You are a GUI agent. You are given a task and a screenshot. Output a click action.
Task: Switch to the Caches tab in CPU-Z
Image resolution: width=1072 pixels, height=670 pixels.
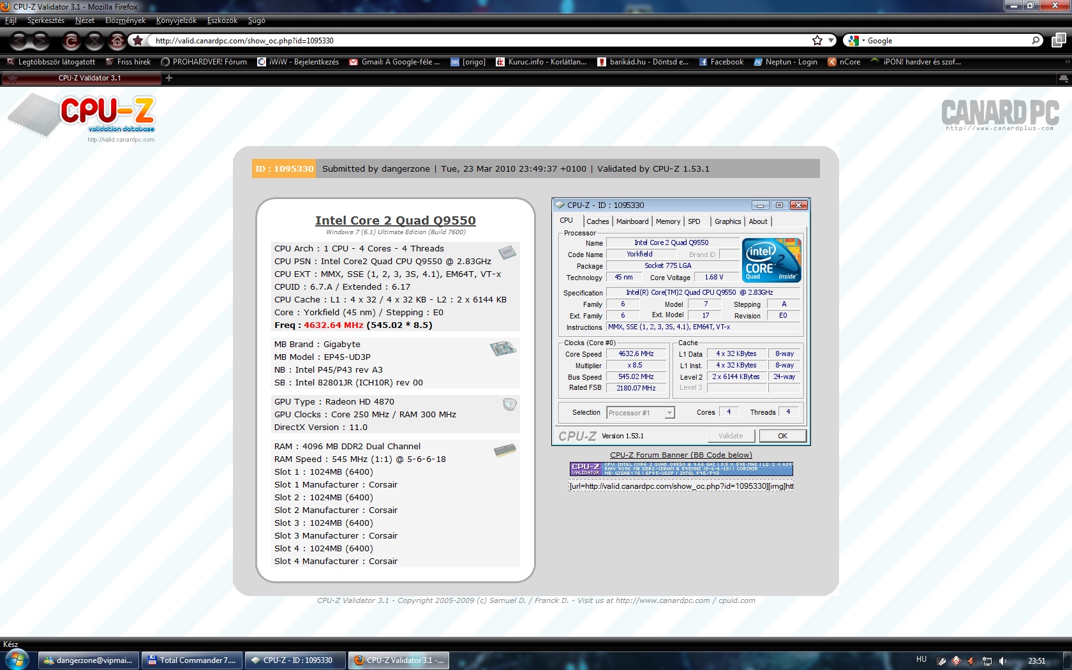coord(597,221)
